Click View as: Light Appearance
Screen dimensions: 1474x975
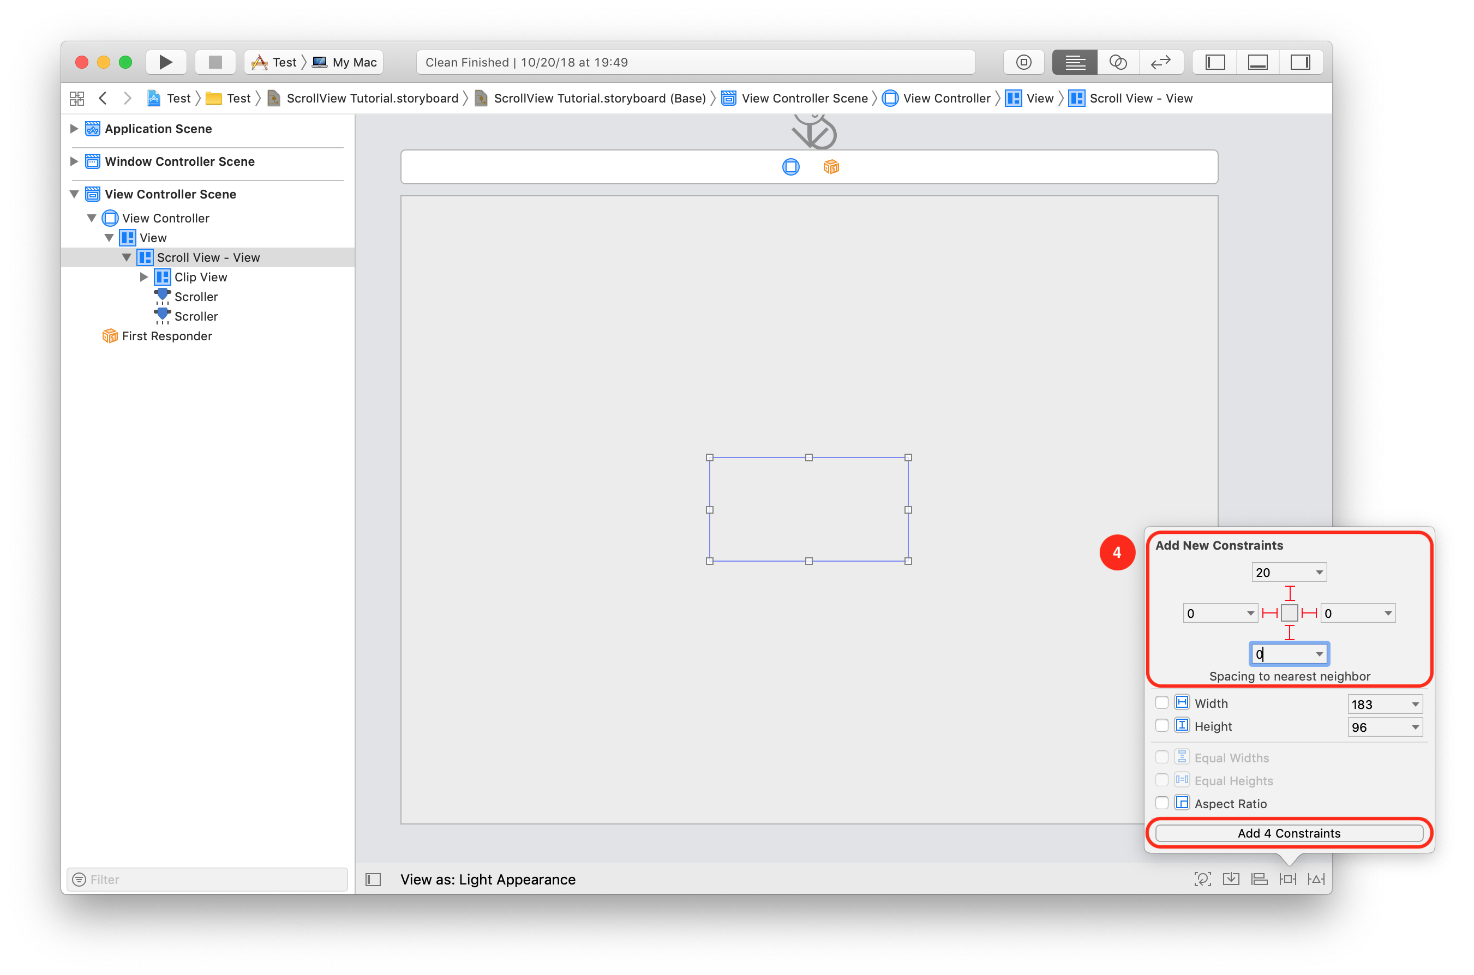pos(488,878)
